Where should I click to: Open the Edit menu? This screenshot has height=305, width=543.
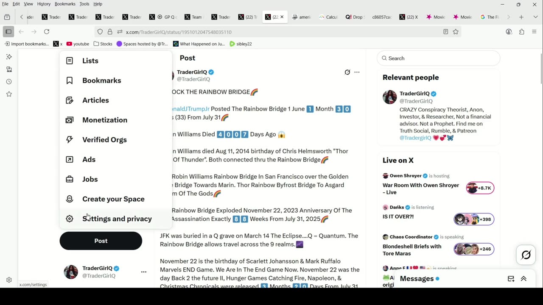point(16,4)
